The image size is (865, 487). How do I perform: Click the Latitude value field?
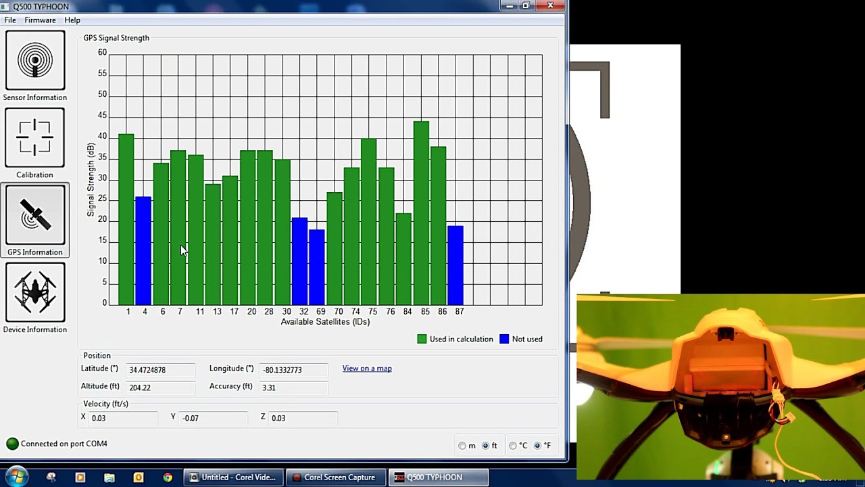pos(161,370)
